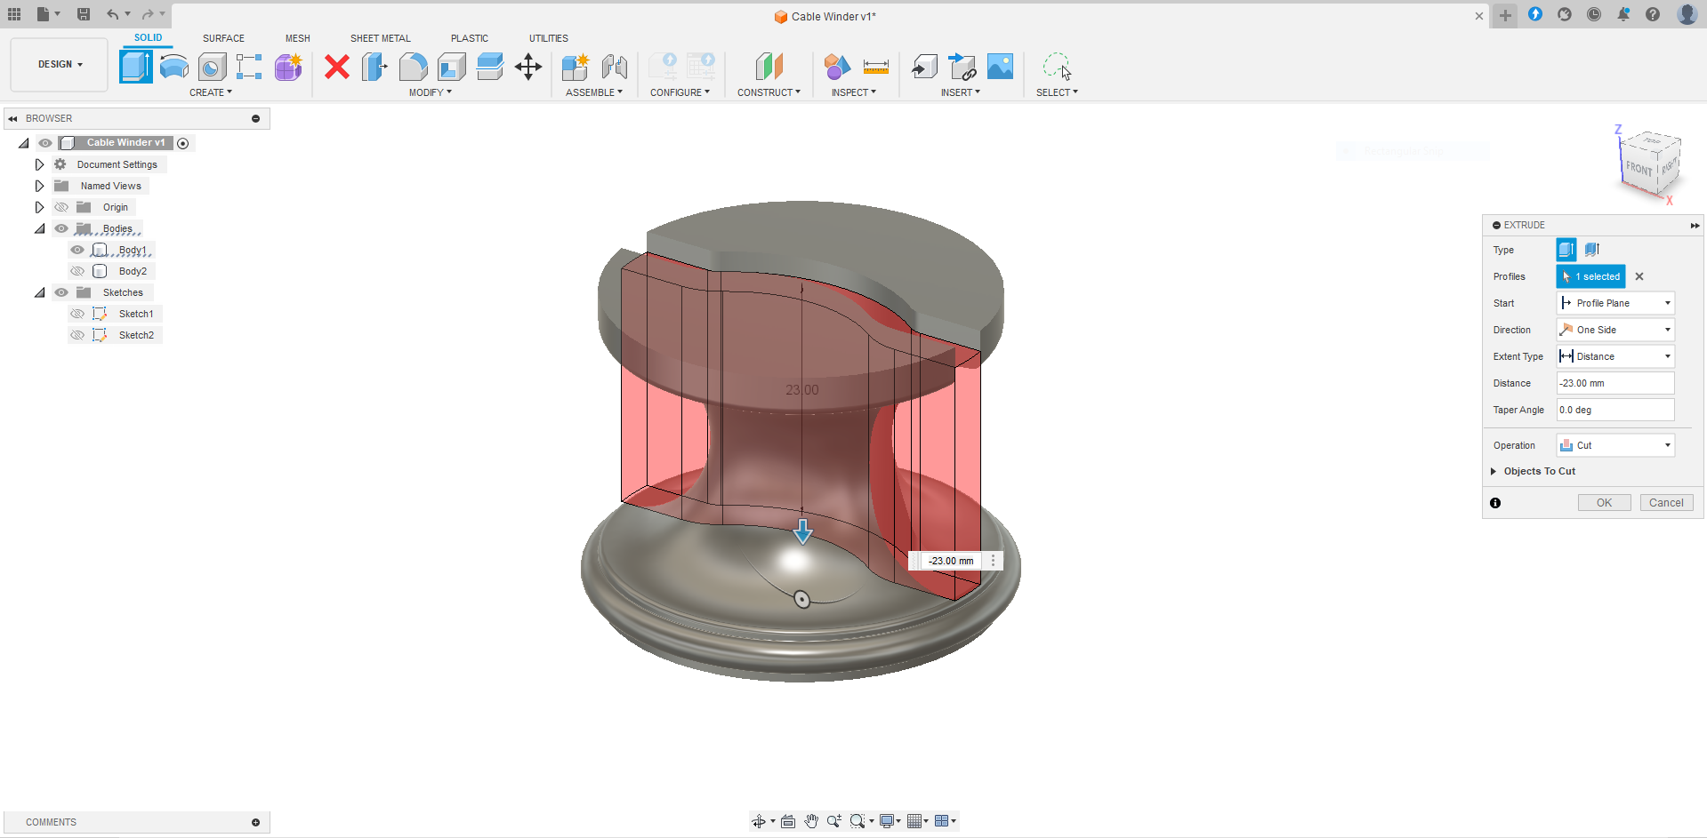Viewport: 1707px width, 838px height.
Task: Show Body2 using its eye icon
Action: (x=77, y=271)
